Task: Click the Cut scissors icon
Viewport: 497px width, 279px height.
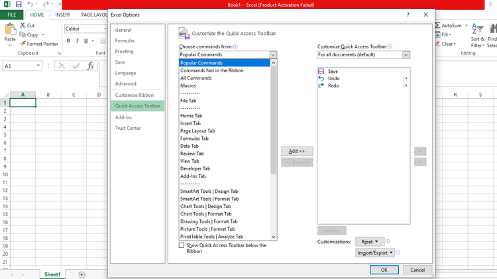Action: coord(23,25)
